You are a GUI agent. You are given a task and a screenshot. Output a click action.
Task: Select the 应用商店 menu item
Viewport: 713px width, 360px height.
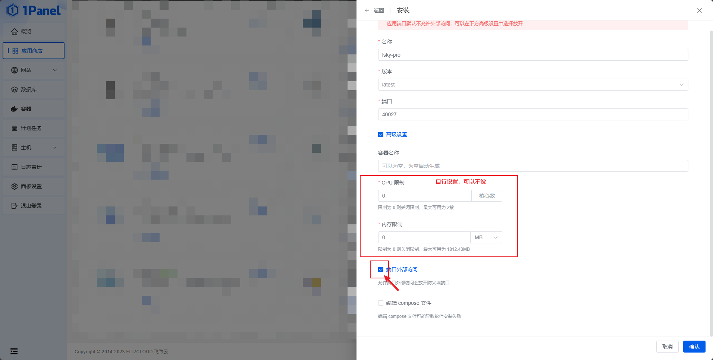click(34, 51)
